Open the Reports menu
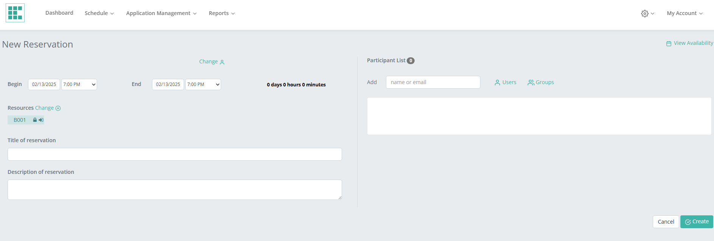Screen dimensions: 714x241 [221, 13]
